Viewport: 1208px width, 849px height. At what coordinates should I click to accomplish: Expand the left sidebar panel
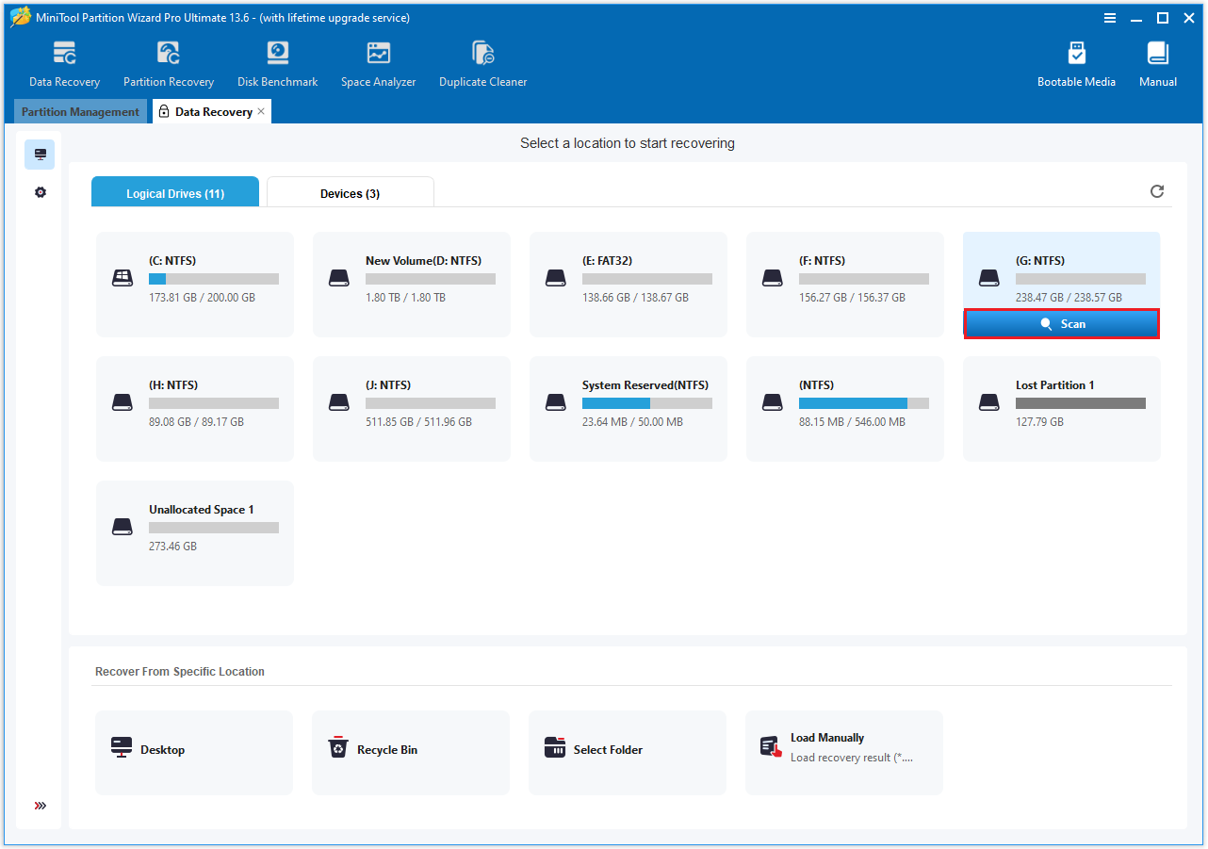point(40,805)
